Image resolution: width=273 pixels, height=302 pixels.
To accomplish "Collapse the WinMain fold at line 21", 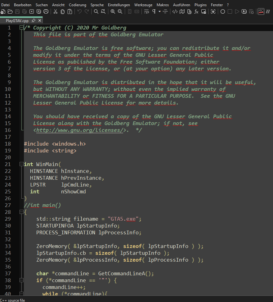I will click(x=21, y=164).
